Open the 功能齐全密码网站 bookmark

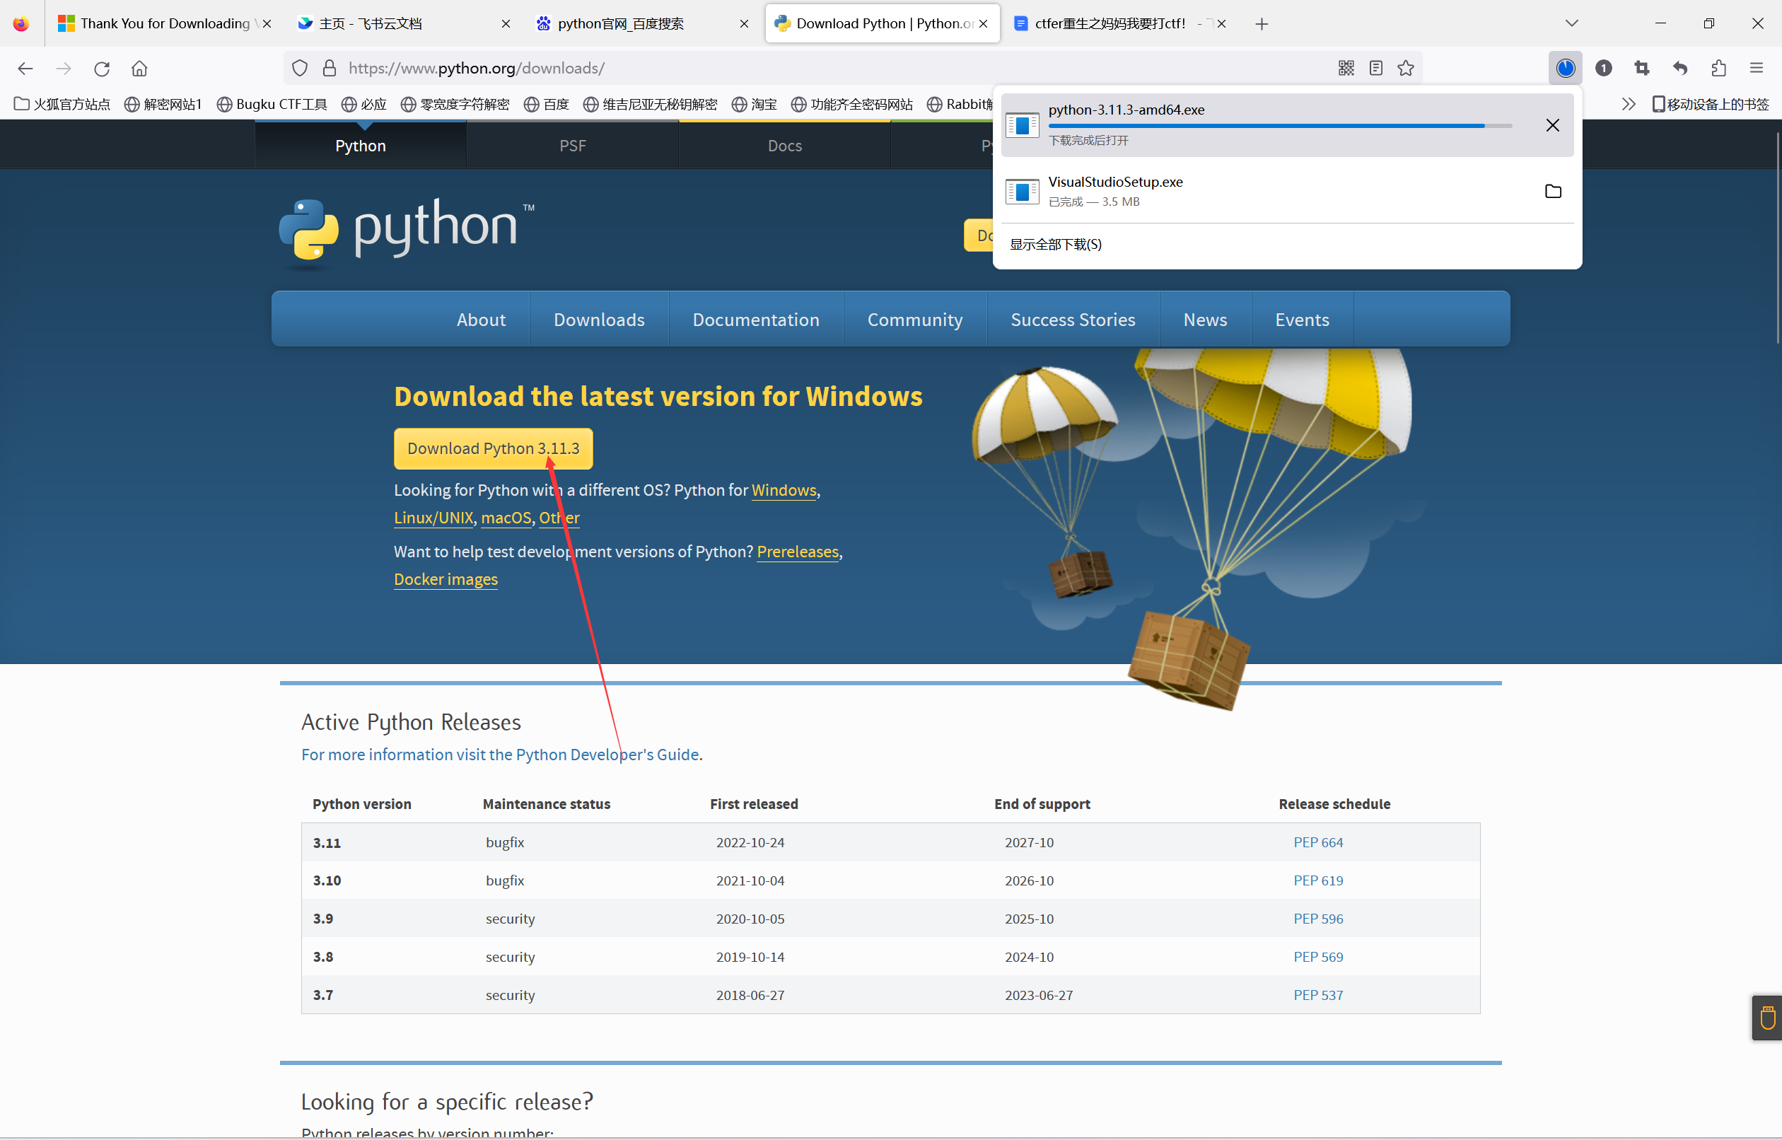coord(852,104)
